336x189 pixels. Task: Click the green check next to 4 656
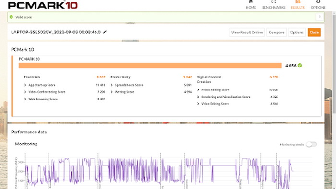click(300, 66)
